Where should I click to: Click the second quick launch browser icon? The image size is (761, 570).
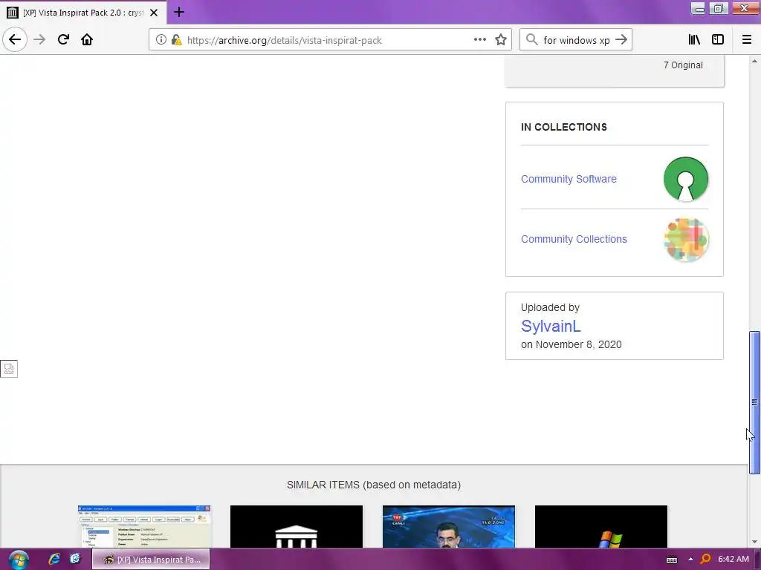[75, 559]
